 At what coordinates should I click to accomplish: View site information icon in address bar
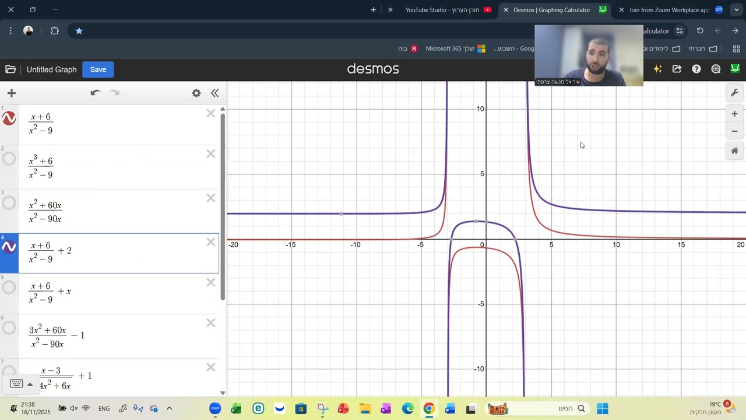pos(680,31)
